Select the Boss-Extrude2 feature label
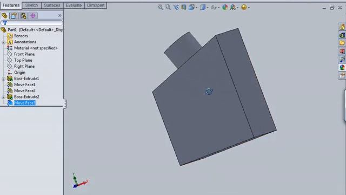The width and height of the screenshot is (346, 195). click(x=26, y=96)
